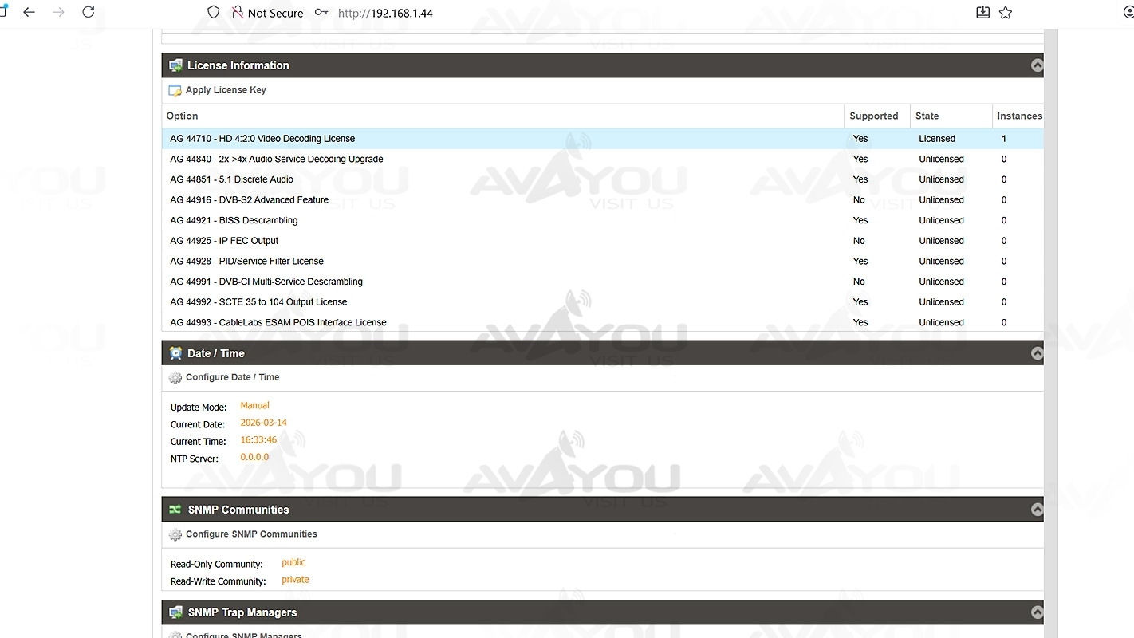Image resolution: width=1134 pixels, height=638 pixels.
Task: Click the Configure Date / Time gear icon
Action: click(175, 378)
